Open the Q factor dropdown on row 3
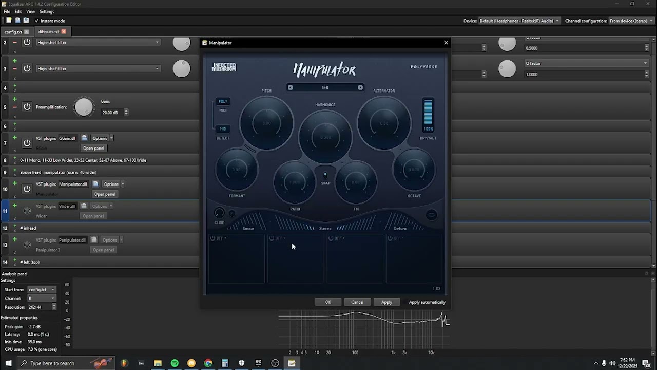 [587, 63]
